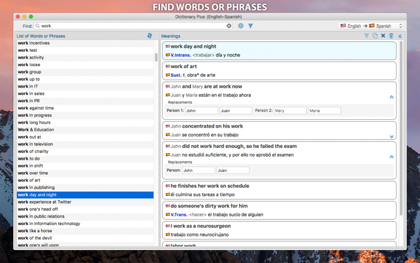The width and height of the screenshot is (420, 263).
Task: Select 'work in sales' in the list
Action: [x=85, y=94]
